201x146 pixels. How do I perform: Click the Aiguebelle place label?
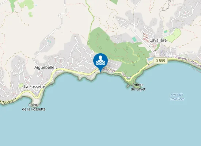coord(44,68)
